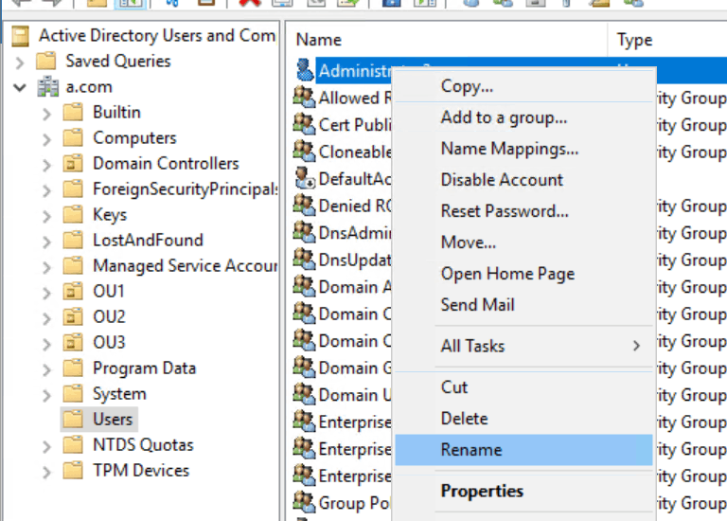Click the Group Pol group icon
Image resolution: width=727 pixels, height=521 pixels.
pyautogui.click(x=304, y=502)
